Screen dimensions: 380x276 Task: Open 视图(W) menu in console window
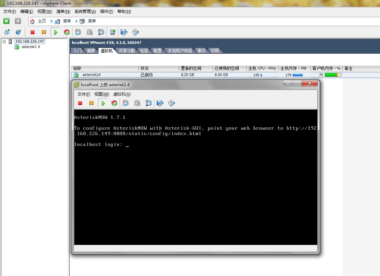tap(101, 94)
